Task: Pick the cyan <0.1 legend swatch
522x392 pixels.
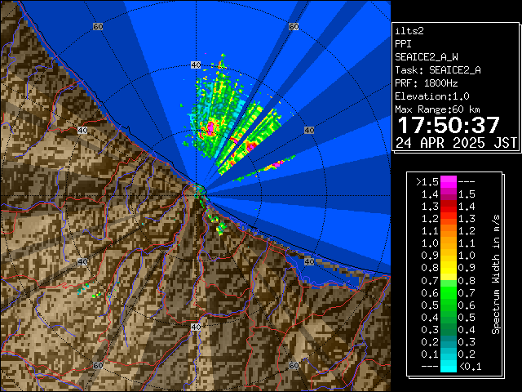Action: click(449, 367)
